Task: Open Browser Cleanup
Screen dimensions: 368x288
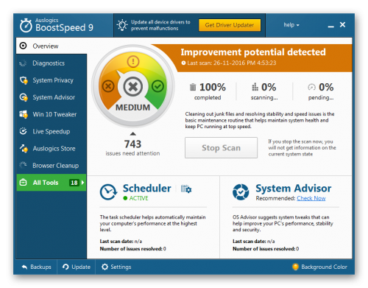Action: (x=52, y=166)
